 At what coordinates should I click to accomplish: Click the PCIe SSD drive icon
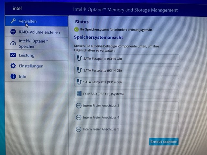click(x=79, y=94)
